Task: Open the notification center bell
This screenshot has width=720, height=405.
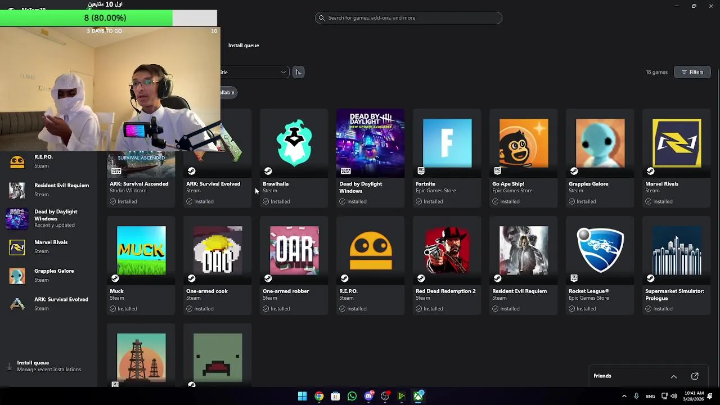Action: (710, 397)
